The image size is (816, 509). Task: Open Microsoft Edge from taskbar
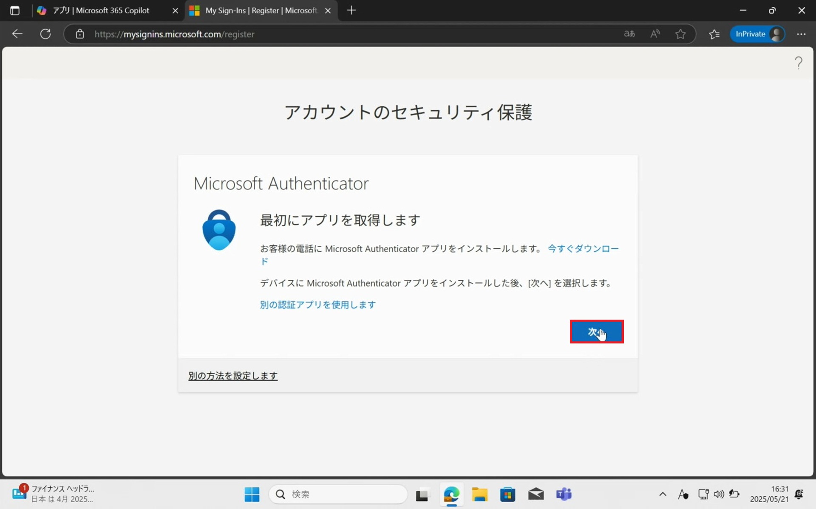point(451,495)
